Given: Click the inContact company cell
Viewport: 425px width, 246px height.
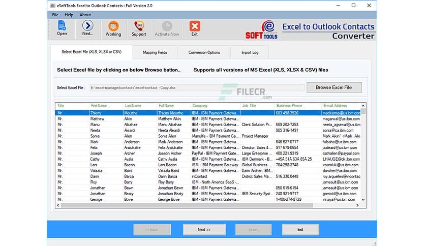Looking at the screenshot, I should click(x=215, y=176).
